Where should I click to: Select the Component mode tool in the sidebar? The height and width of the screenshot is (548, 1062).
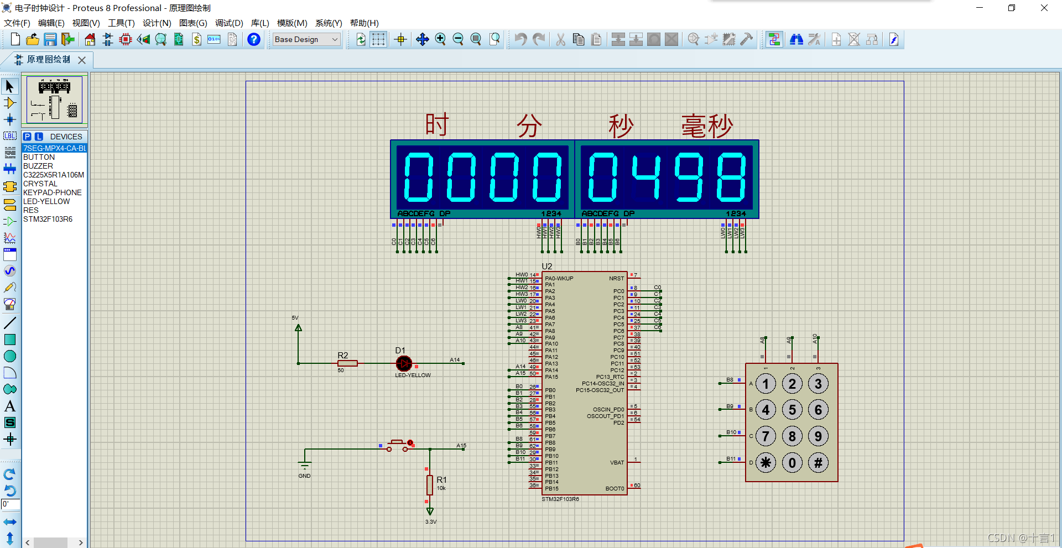[9, 103]
